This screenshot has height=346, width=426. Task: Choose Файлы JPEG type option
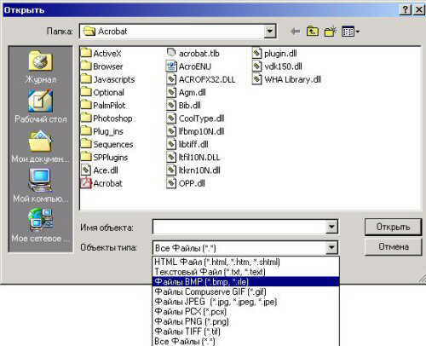245,302
